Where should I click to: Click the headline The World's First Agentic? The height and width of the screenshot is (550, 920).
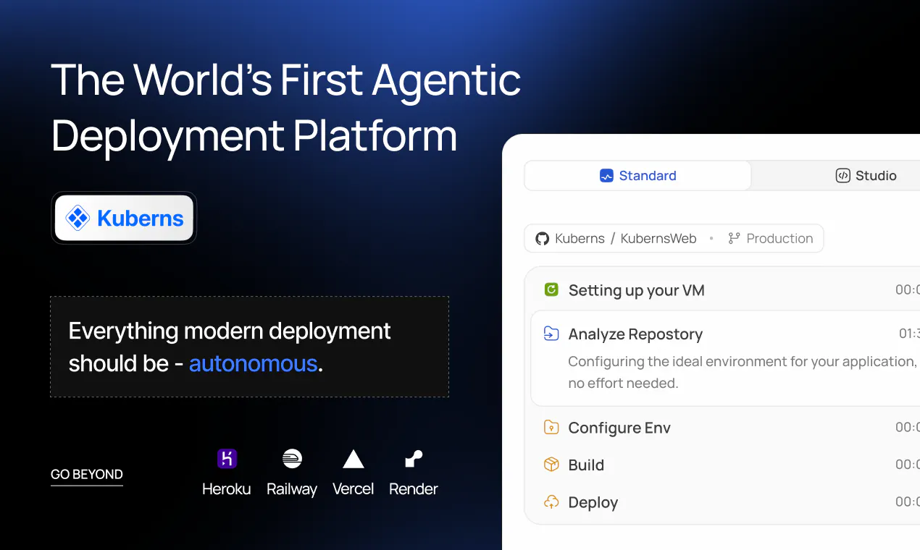tap(286, 80)
